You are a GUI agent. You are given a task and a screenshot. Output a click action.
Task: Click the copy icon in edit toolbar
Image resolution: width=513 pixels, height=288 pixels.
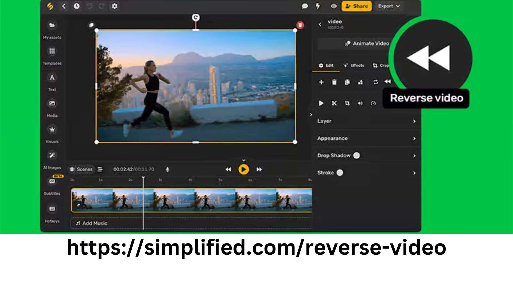pyautogui.click(x=347, y=82)
